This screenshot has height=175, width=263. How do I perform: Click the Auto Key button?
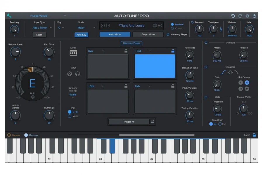(81, 35)
